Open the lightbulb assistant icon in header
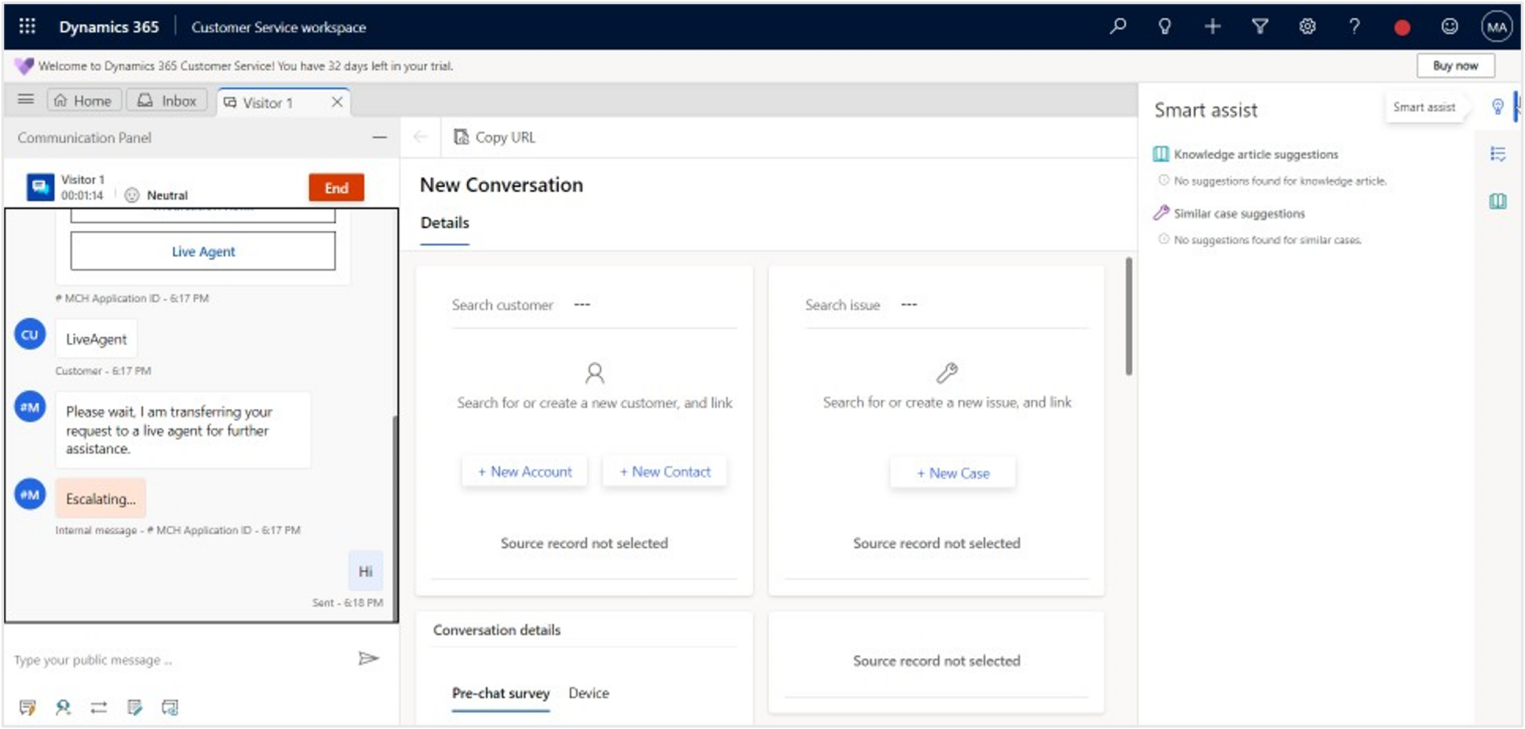 [1164, 26]
